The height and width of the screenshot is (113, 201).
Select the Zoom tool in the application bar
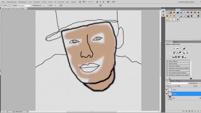[100, 2]
